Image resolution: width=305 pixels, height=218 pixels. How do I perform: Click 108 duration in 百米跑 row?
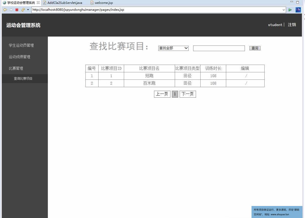(x=213, y=83)
